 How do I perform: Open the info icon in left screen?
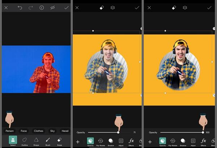[x=42, y=8]
